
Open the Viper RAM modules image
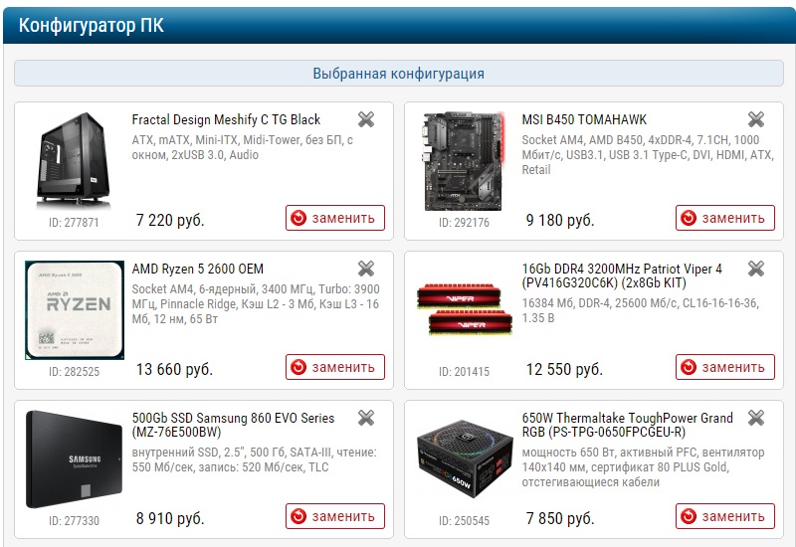[464, 309]
